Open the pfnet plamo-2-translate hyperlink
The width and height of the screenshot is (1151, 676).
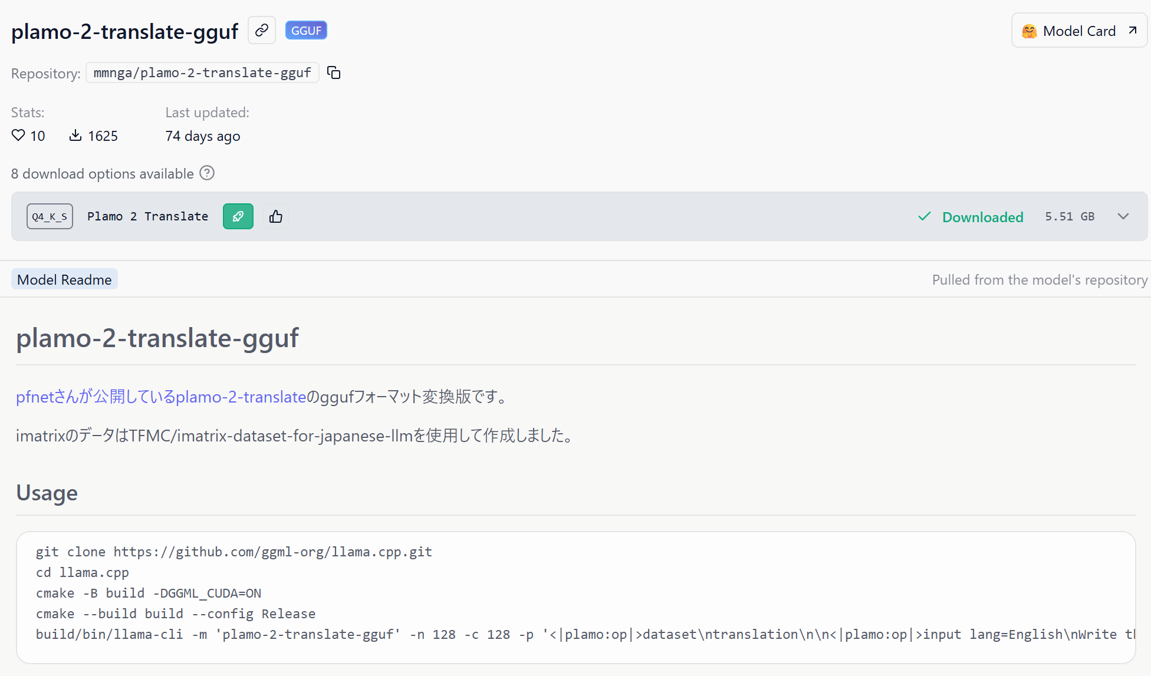(x=161, y=397)
